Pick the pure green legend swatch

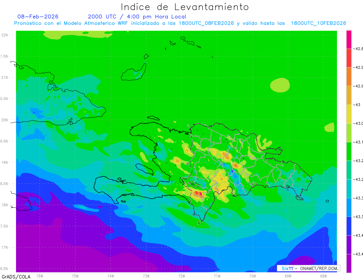(x=349, y=151)
